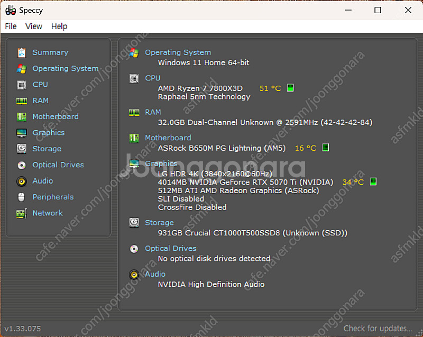The image size is (423, 337).
Task: Select Peripherals in the sidebar list
Action: (53, 197)
